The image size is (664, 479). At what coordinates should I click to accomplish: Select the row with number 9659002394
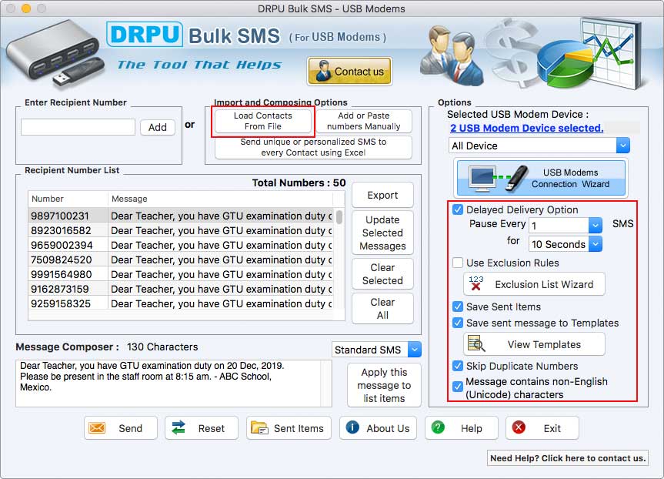(181, 245)
